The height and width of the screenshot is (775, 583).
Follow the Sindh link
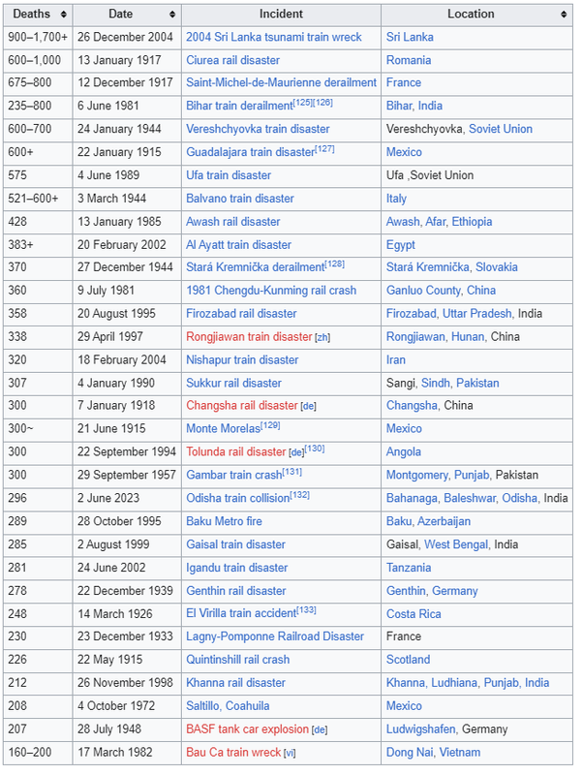(x=436, y=384)
